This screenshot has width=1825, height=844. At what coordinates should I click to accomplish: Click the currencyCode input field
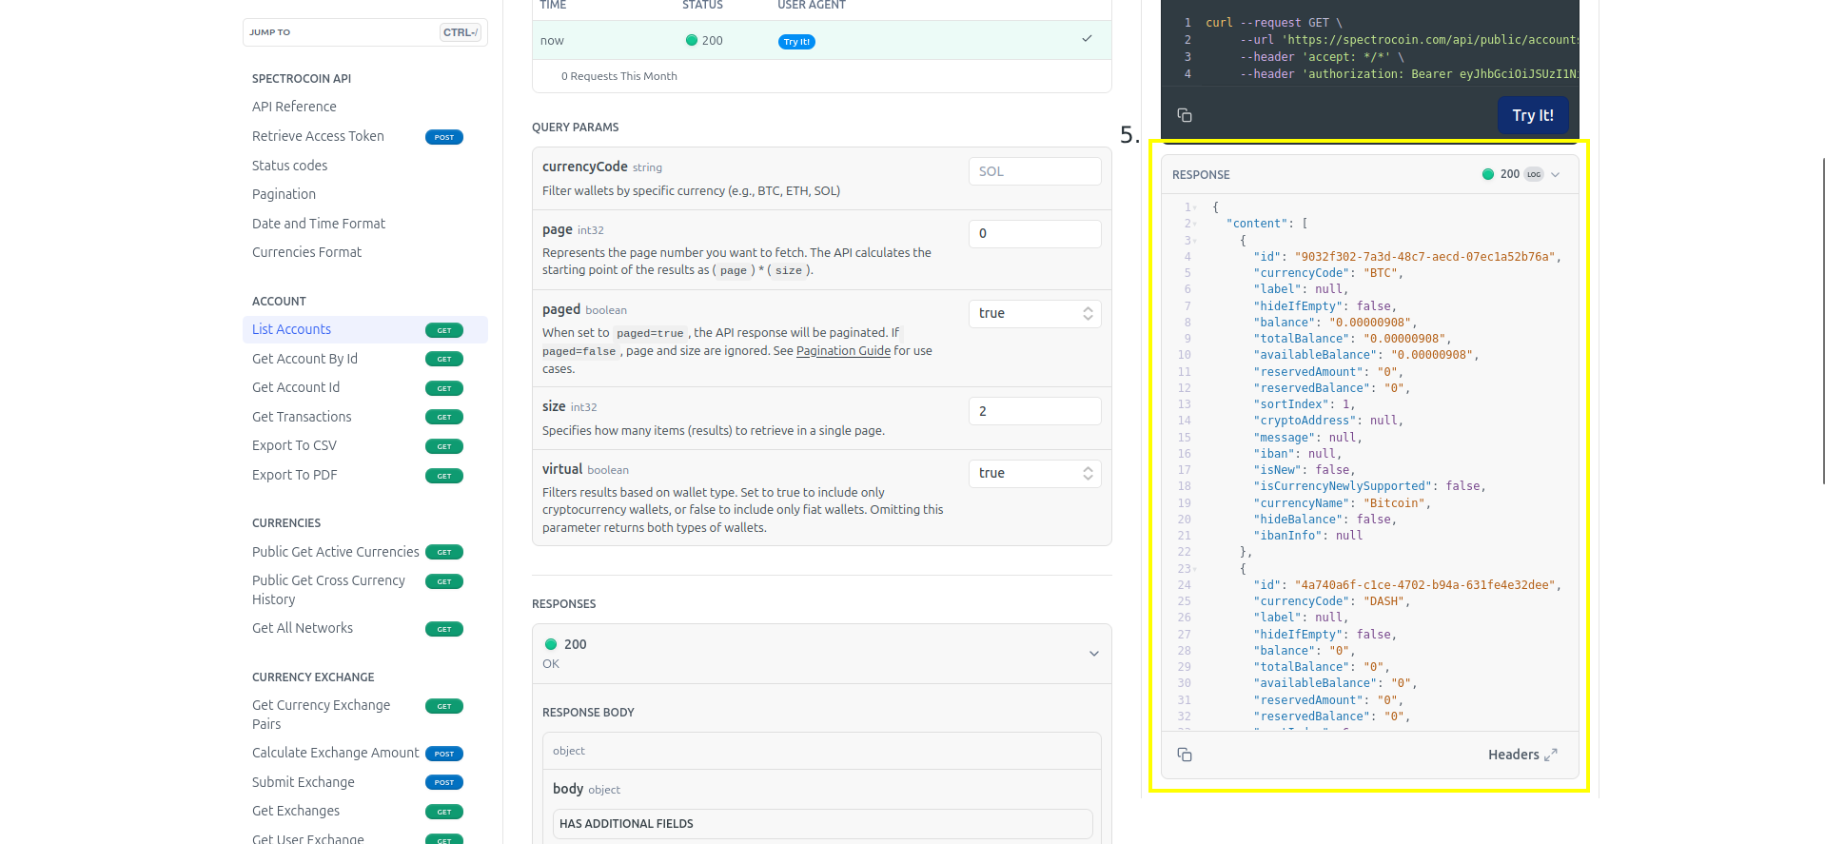coord(1035,171)
